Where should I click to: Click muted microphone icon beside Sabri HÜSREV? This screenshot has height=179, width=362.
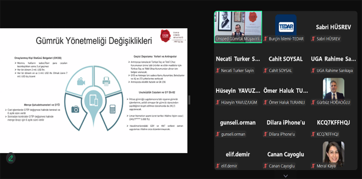click(x=313, y=39)
